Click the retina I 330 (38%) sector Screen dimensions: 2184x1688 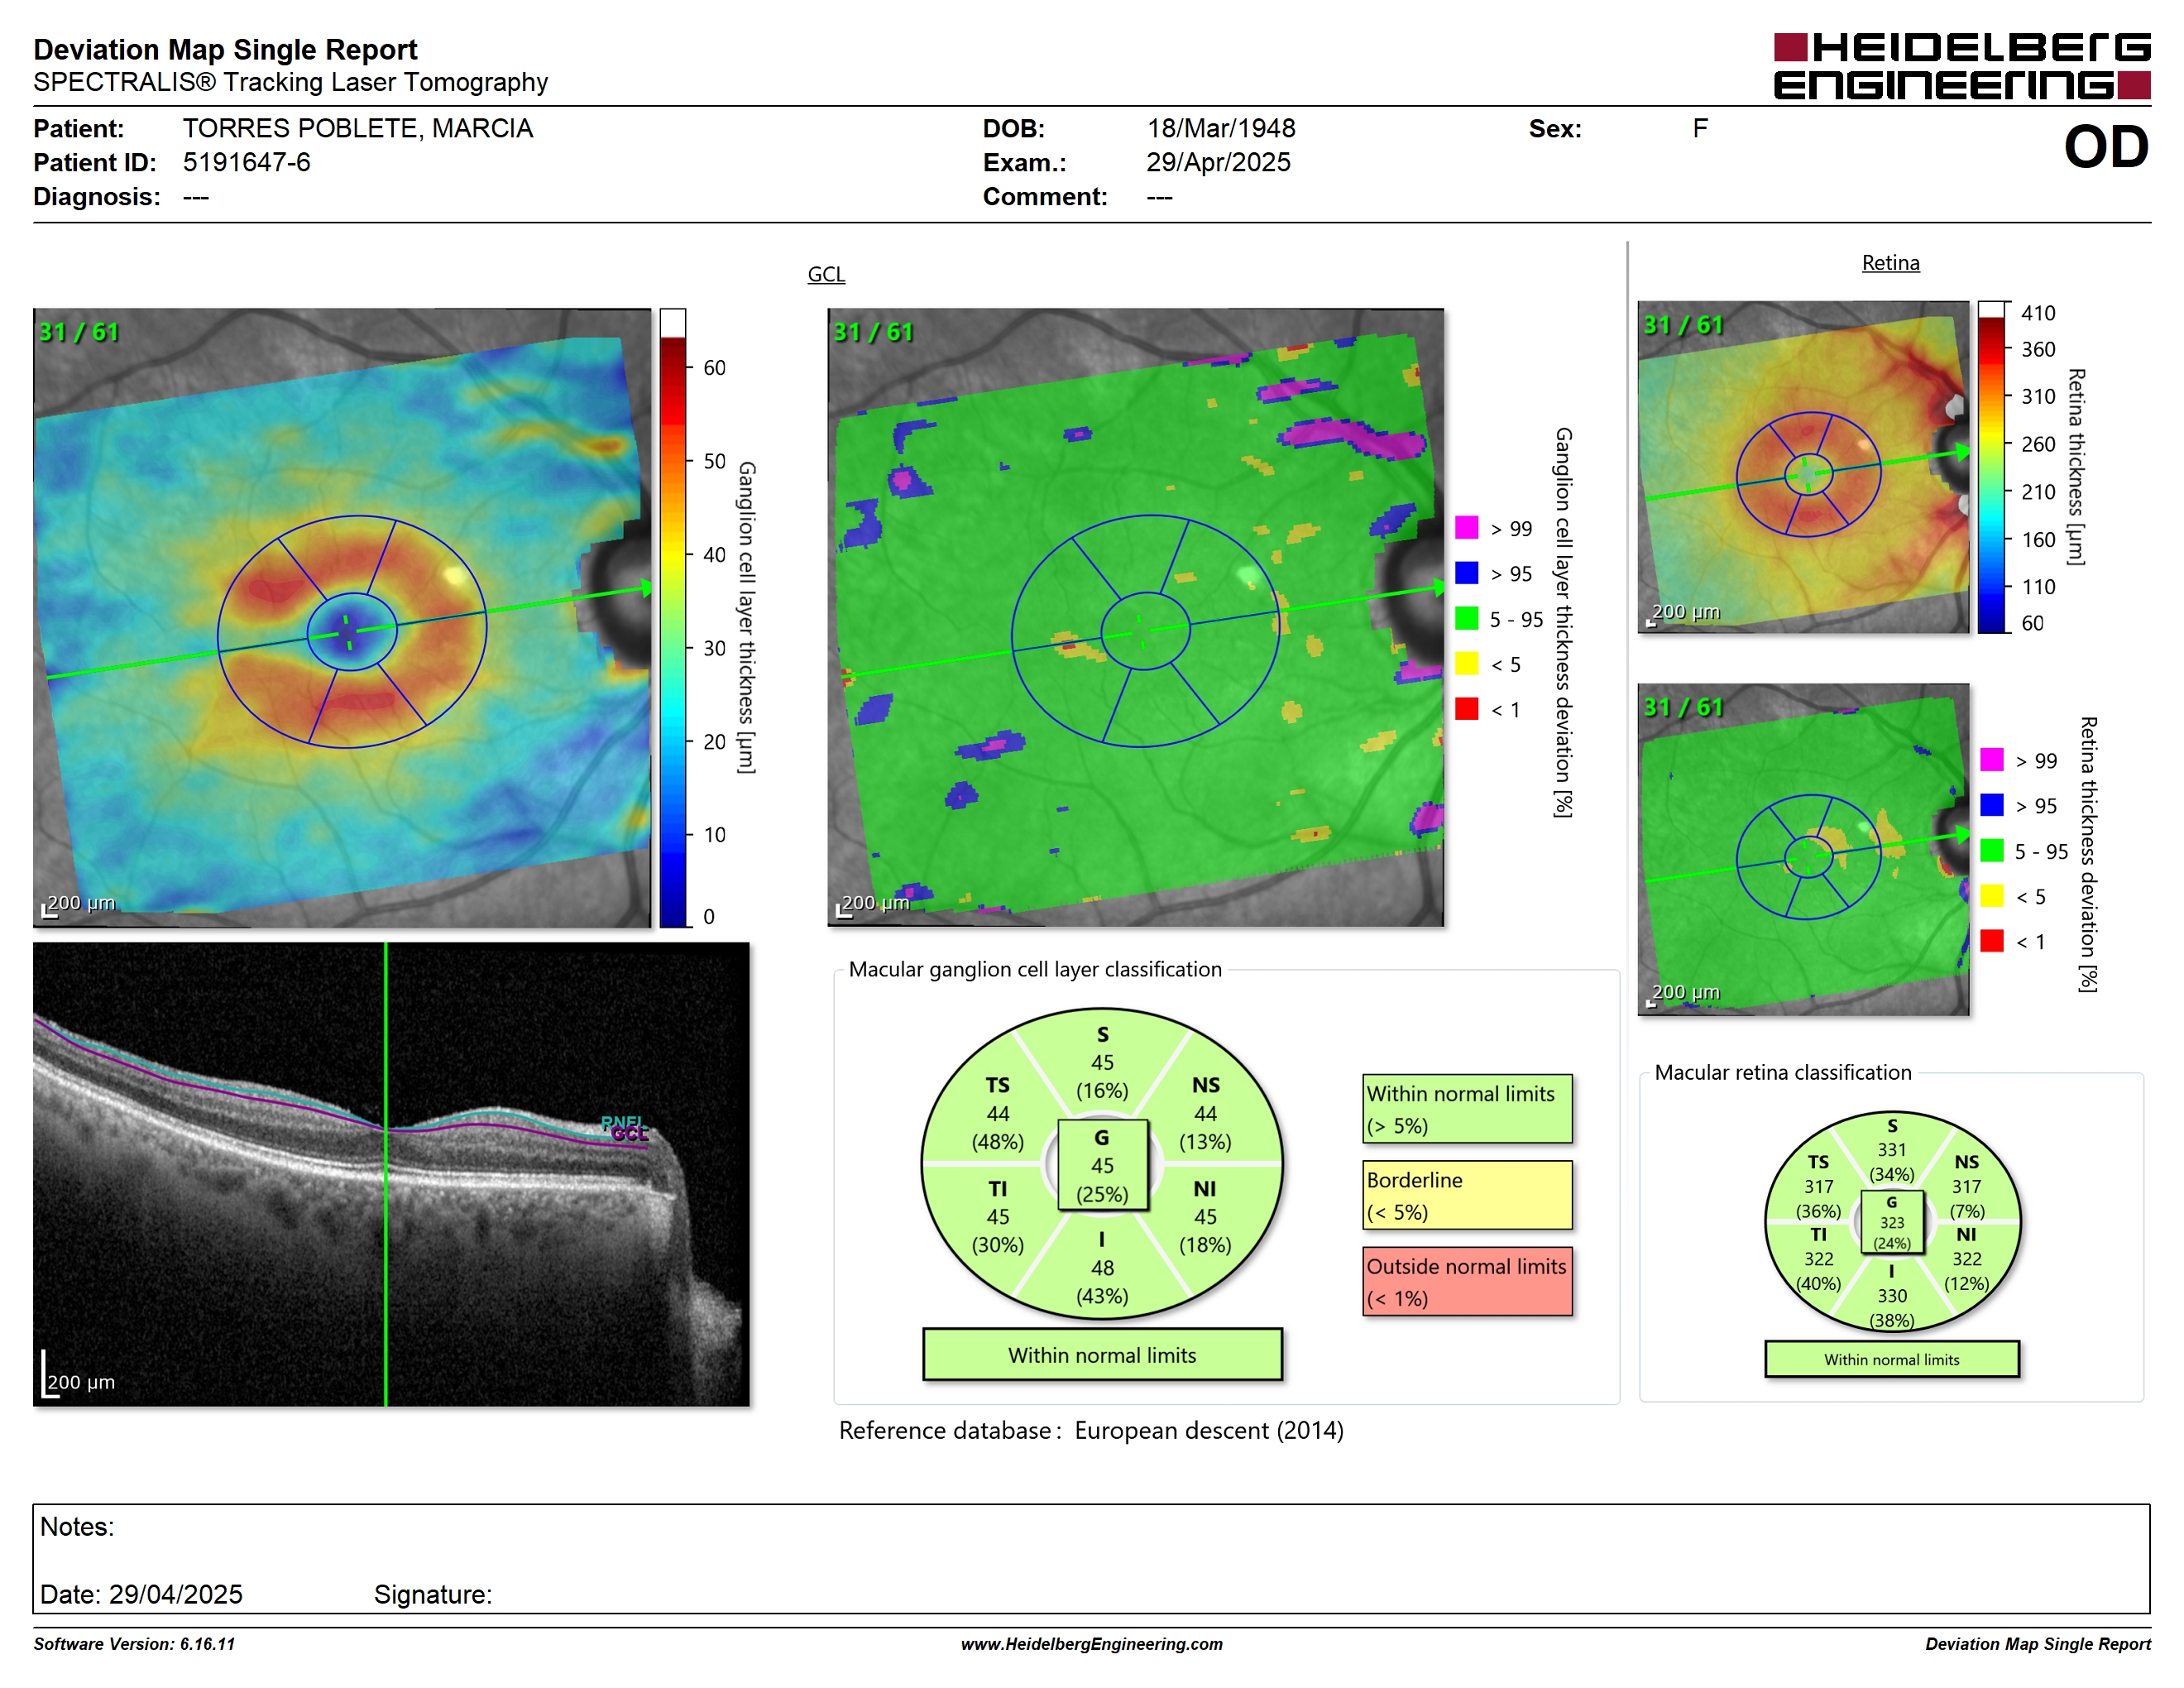(1891, 1296)
